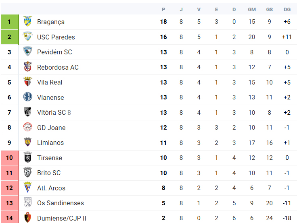Select the Rebordosa AC crest icon
The image size is (297, 223).
tap(28, 66)
